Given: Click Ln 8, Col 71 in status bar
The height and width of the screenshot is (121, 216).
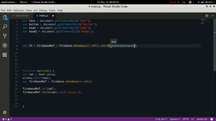Looking at the screenshot, I should [x=161, y=119].
